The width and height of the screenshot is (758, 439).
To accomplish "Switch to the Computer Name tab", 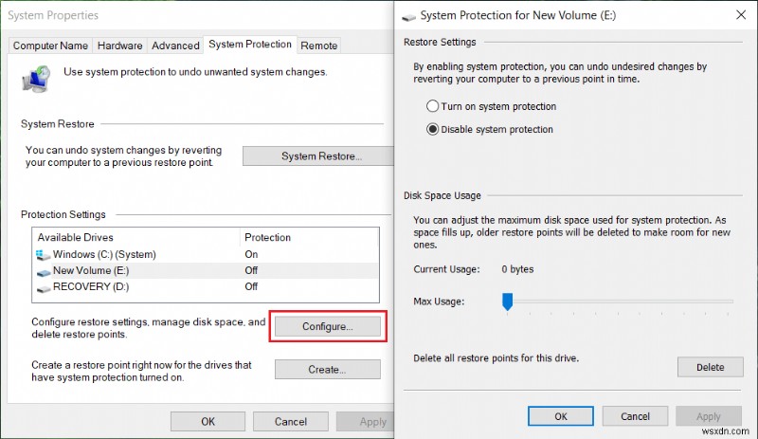I will (51, 46).
